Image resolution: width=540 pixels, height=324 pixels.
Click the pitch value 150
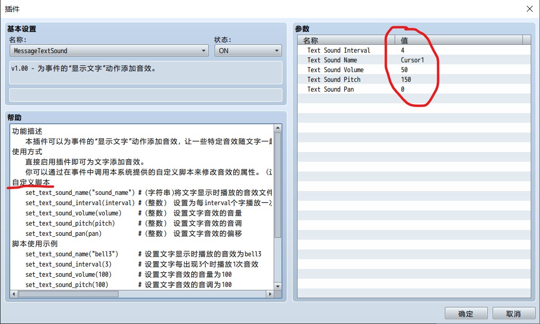coord(406,79)
